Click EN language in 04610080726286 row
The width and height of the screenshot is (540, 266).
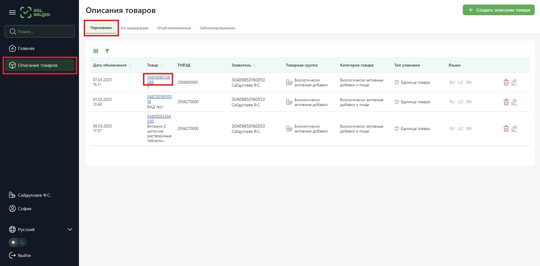coord(469,82)
